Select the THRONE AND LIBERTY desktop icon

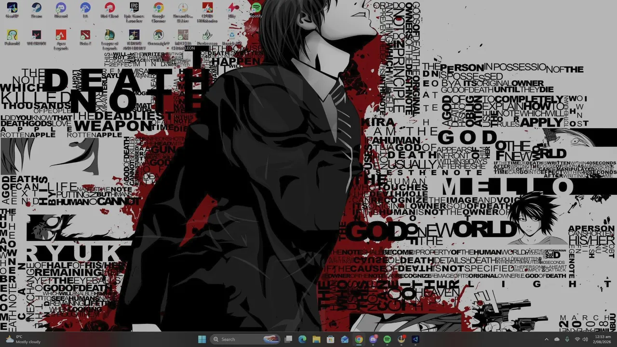point(134,40)
